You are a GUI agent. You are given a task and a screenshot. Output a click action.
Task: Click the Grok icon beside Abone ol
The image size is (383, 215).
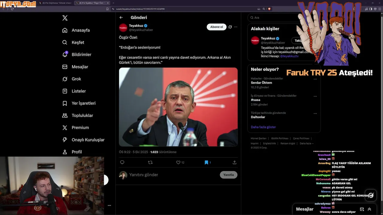pyautogui.click(x=230, y=27)
